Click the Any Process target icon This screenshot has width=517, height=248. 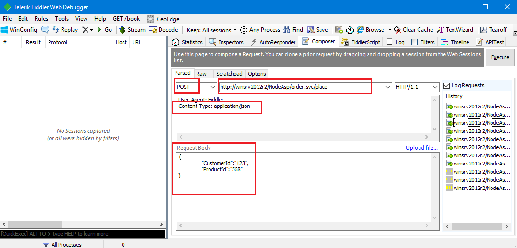(x=244, y=30)
